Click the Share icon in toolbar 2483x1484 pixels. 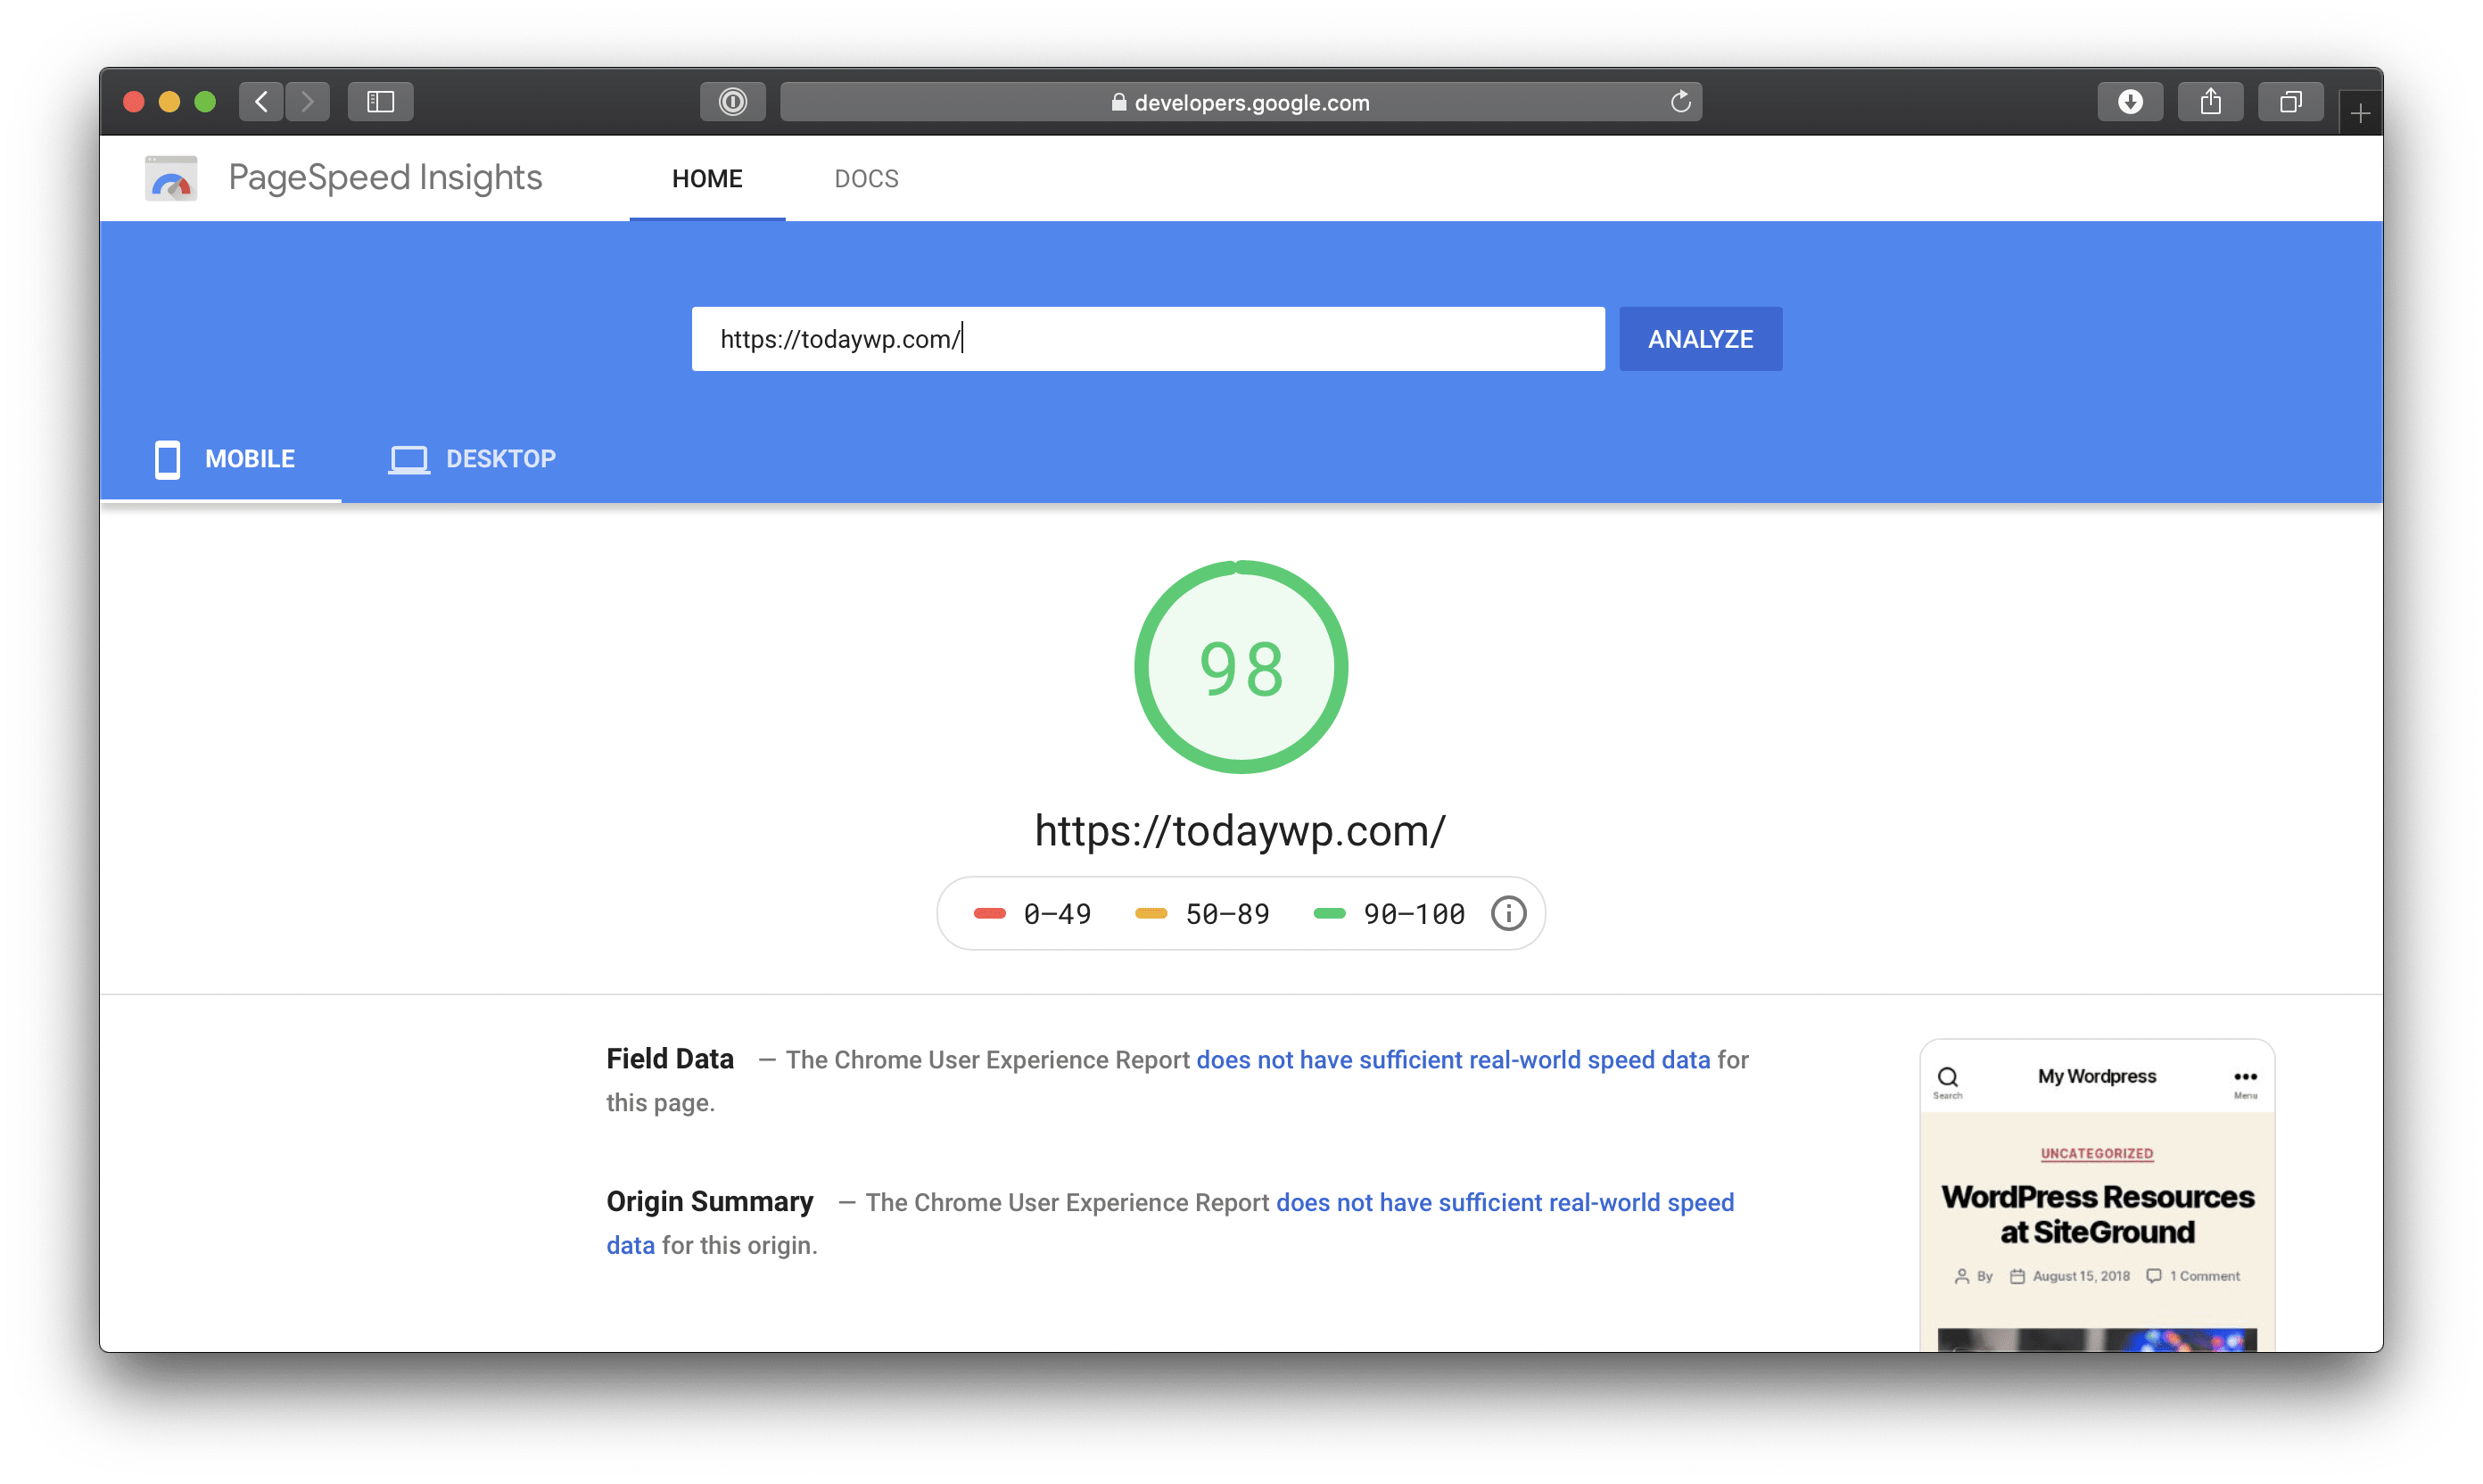point(2210,102)
